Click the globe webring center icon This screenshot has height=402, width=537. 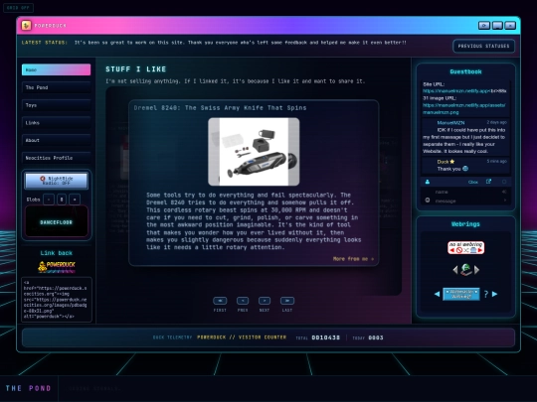465,270
